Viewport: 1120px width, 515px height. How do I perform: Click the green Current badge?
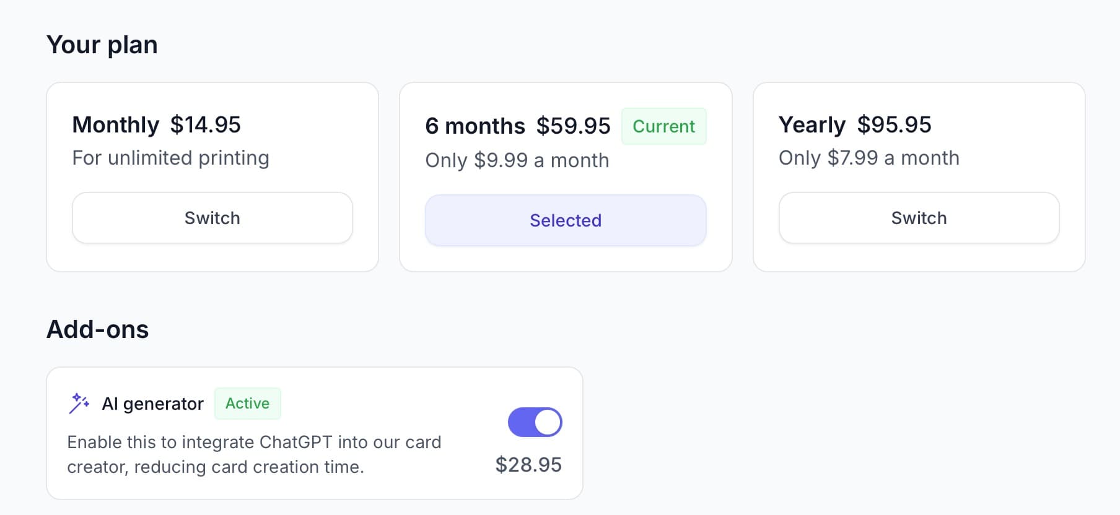coord(663,126)
